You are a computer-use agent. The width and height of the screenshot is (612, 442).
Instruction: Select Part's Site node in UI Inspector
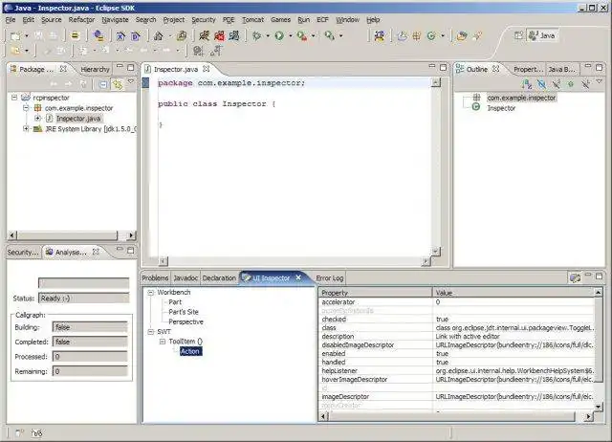tap(184, 312)
